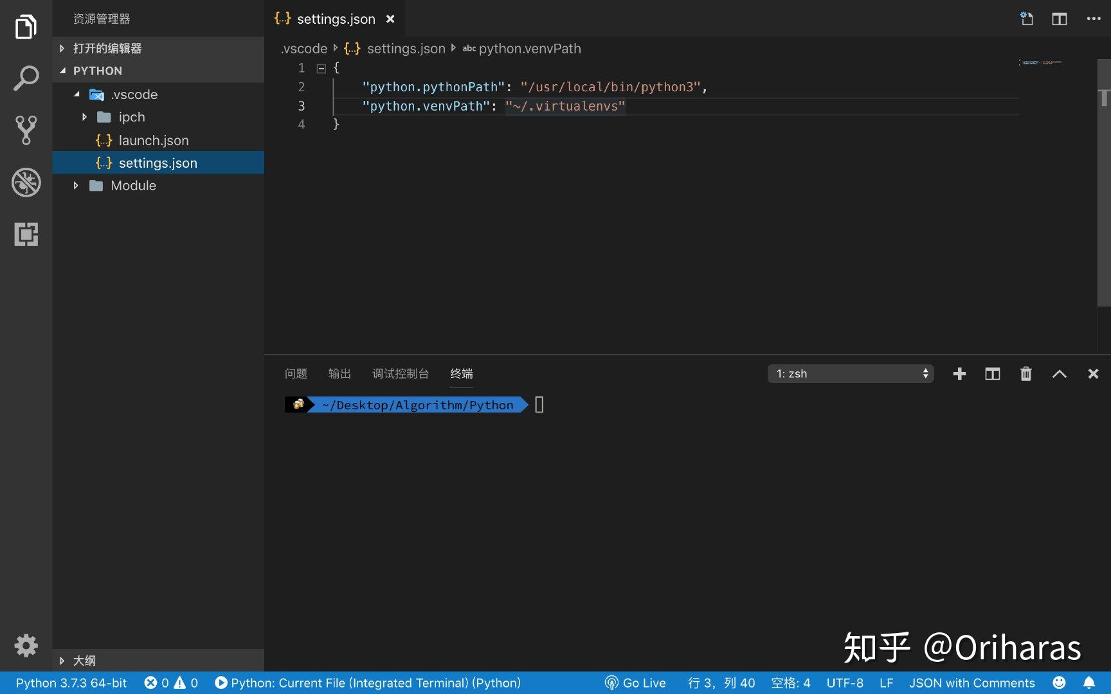
Task: Click the errors and warnings counter
Action: (x=170, y=682)
